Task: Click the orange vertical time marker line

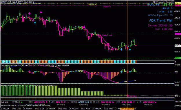Action: point(127,30)
